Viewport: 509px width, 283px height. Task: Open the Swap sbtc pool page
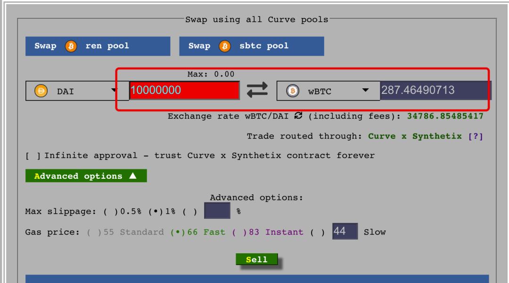(x=252, y=46)
